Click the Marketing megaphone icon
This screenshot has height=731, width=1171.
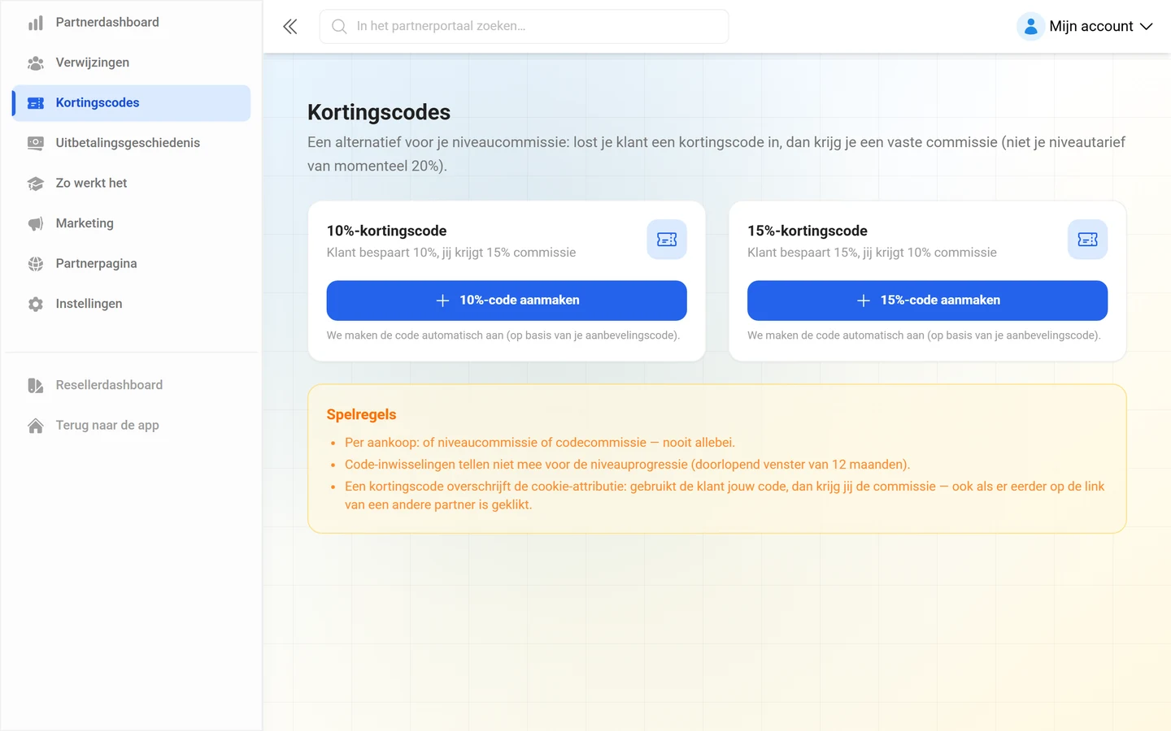tap(36, 223)
